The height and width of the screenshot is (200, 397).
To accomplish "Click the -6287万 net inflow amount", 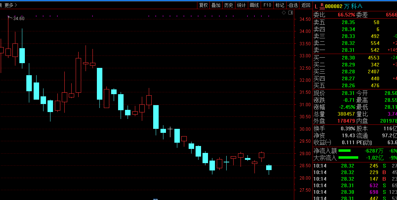I will coord(374,151).
